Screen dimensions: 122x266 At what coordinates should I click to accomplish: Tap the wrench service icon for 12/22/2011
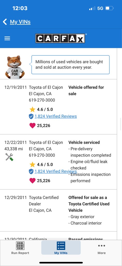[9, 157]
